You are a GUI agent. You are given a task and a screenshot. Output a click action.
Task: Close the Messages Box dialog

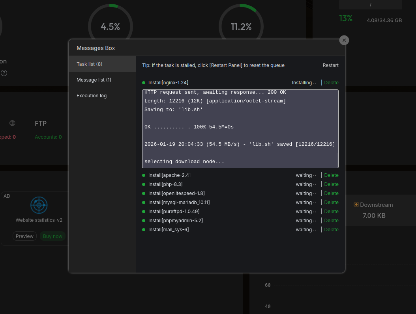[x=344, y=40]
